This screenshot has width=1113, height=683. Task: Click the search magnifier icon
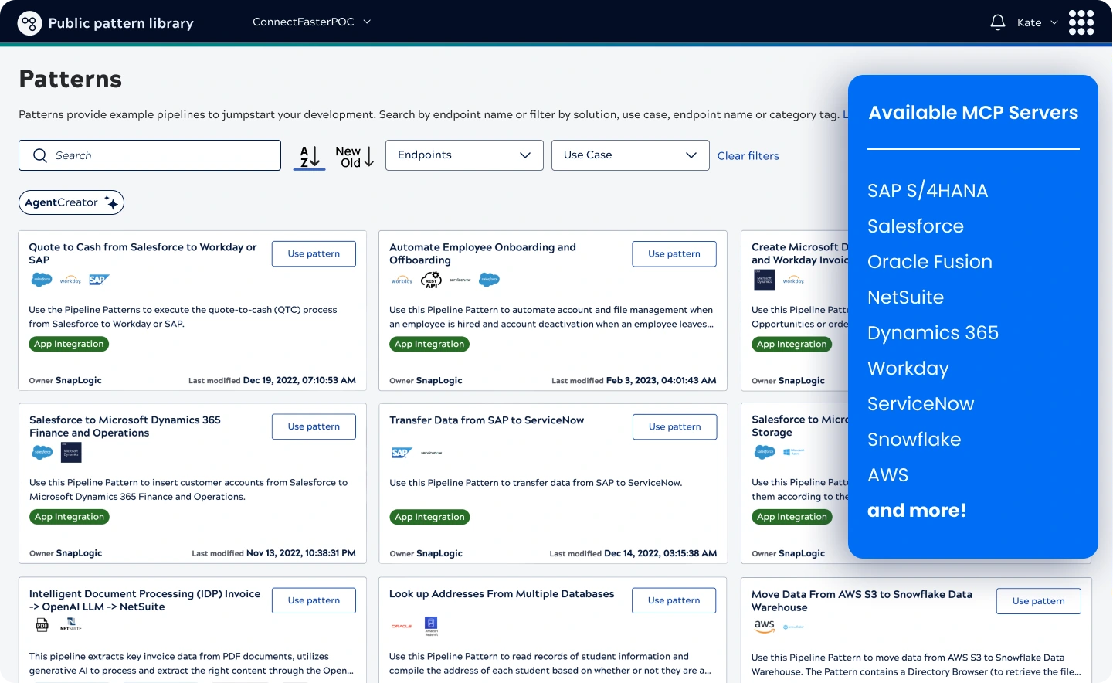[40, 155]
